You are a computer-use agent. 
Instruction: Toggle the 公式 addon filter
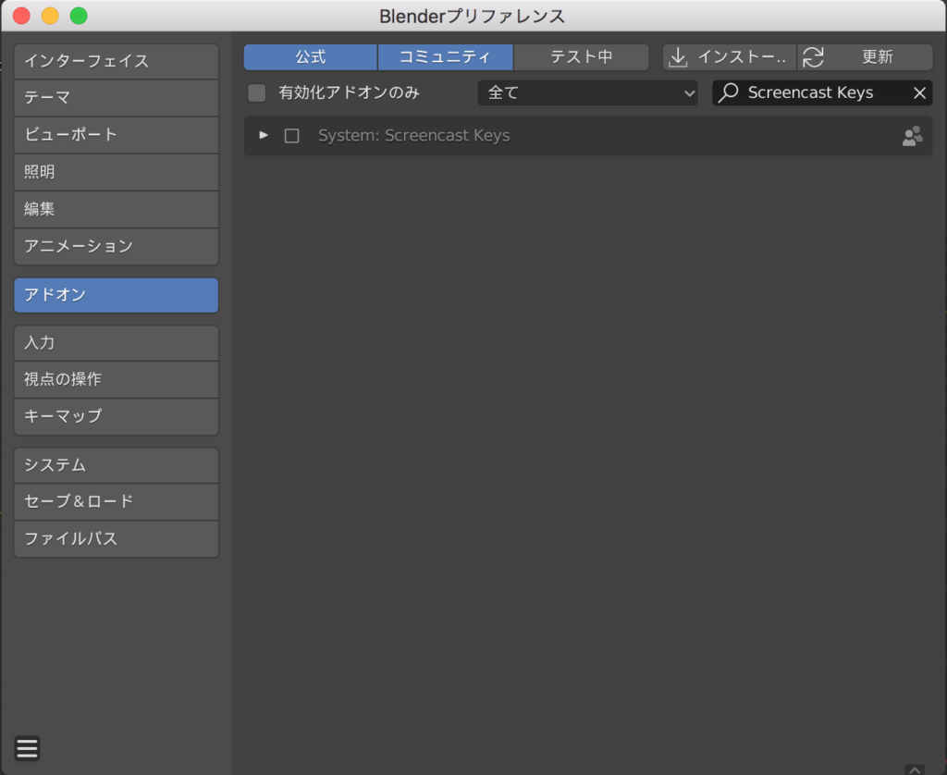[311, 57]
